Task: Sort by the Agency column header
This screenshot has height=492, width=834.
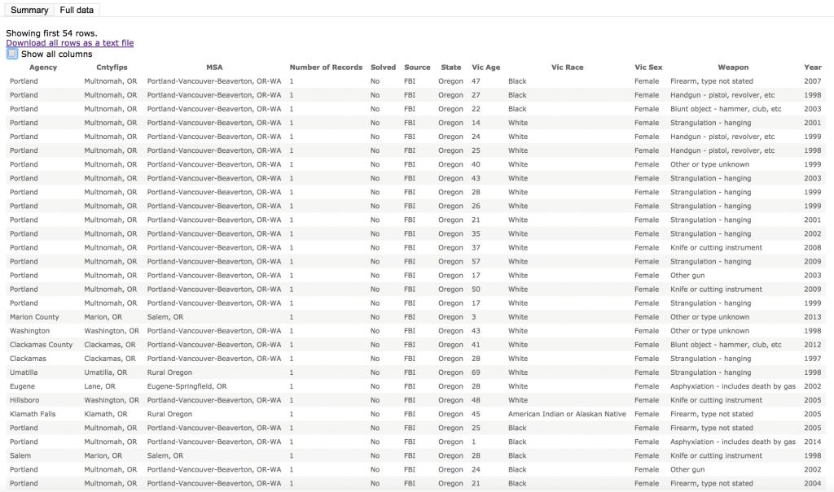Action: [x=43, y=67]
